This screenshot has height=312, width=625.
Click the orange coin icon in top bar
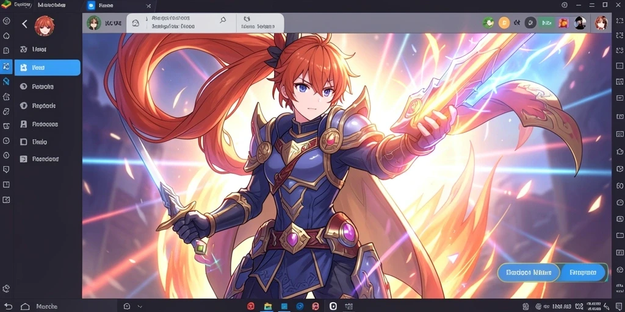pos(504,23)
